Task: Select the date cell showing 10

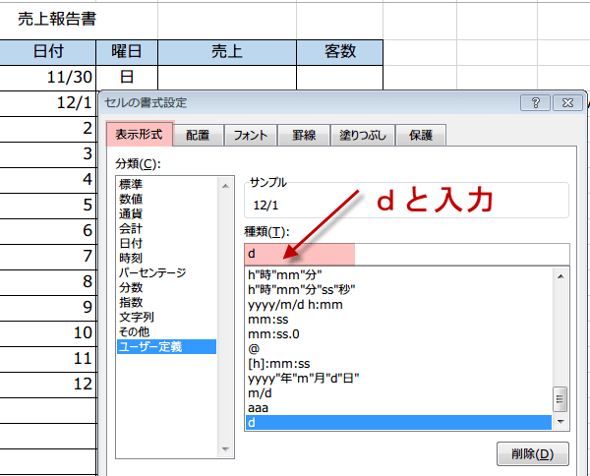Action: [47, 333]
